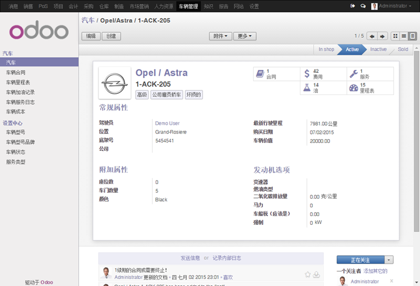Expand the 更多 more dropdown
420x286 pixels.
click(245, 36)
